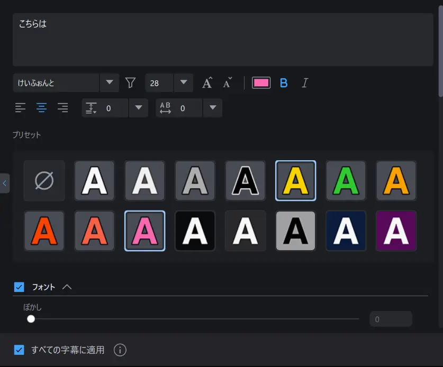The image size is (443, 367).
Task: Select the coral A preset
Action: 94,231
